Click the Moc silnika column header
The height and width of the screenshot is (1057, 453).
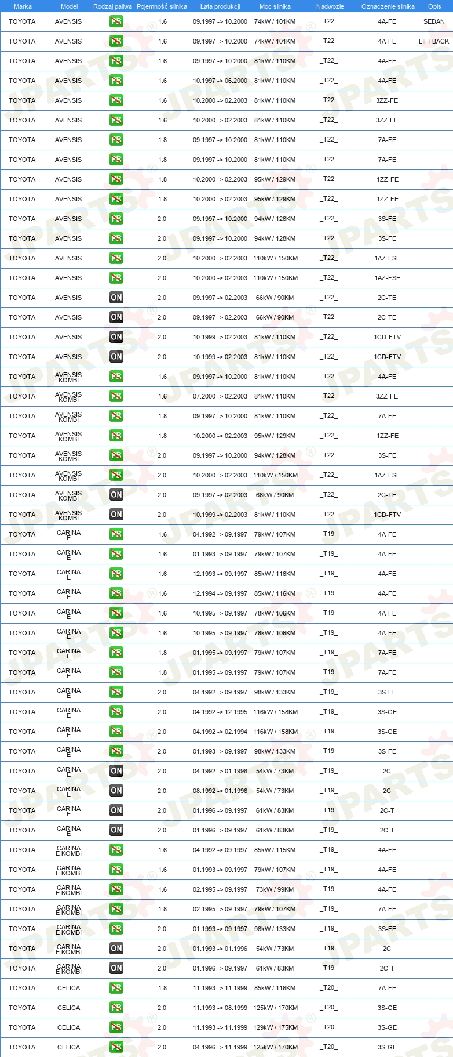tap(275, 6)
